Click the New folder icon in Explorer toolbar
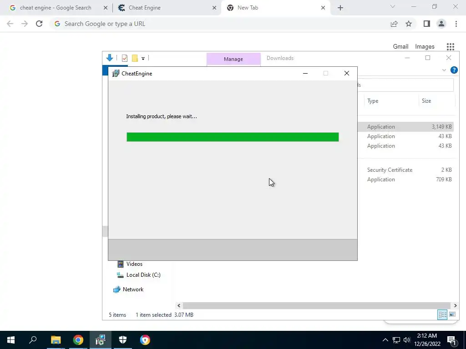466x349 pixels. (x=135, y=58)
